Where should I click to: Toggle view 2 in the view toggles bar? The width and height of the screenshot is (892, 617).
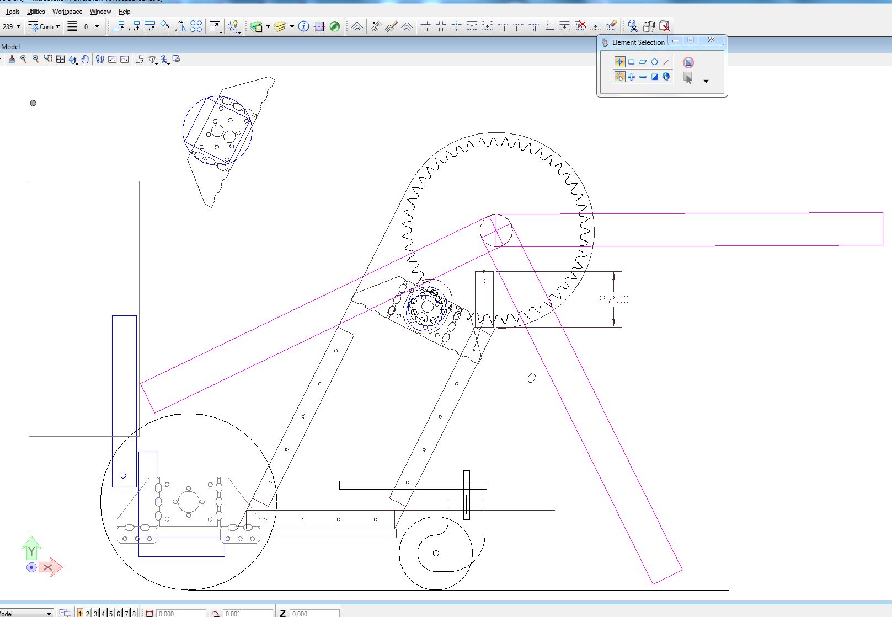click(x=88, y=613)
